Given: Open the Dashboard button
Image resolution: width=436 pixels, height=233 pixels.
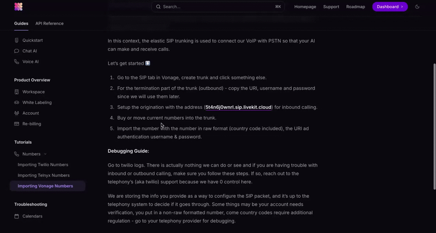Looking at the screenshot, I should [x=390, y=7].
